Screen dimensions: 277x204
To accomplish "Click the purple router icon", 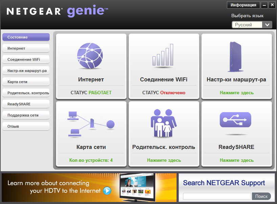I will pyautogui.click(x=235, y=57).
